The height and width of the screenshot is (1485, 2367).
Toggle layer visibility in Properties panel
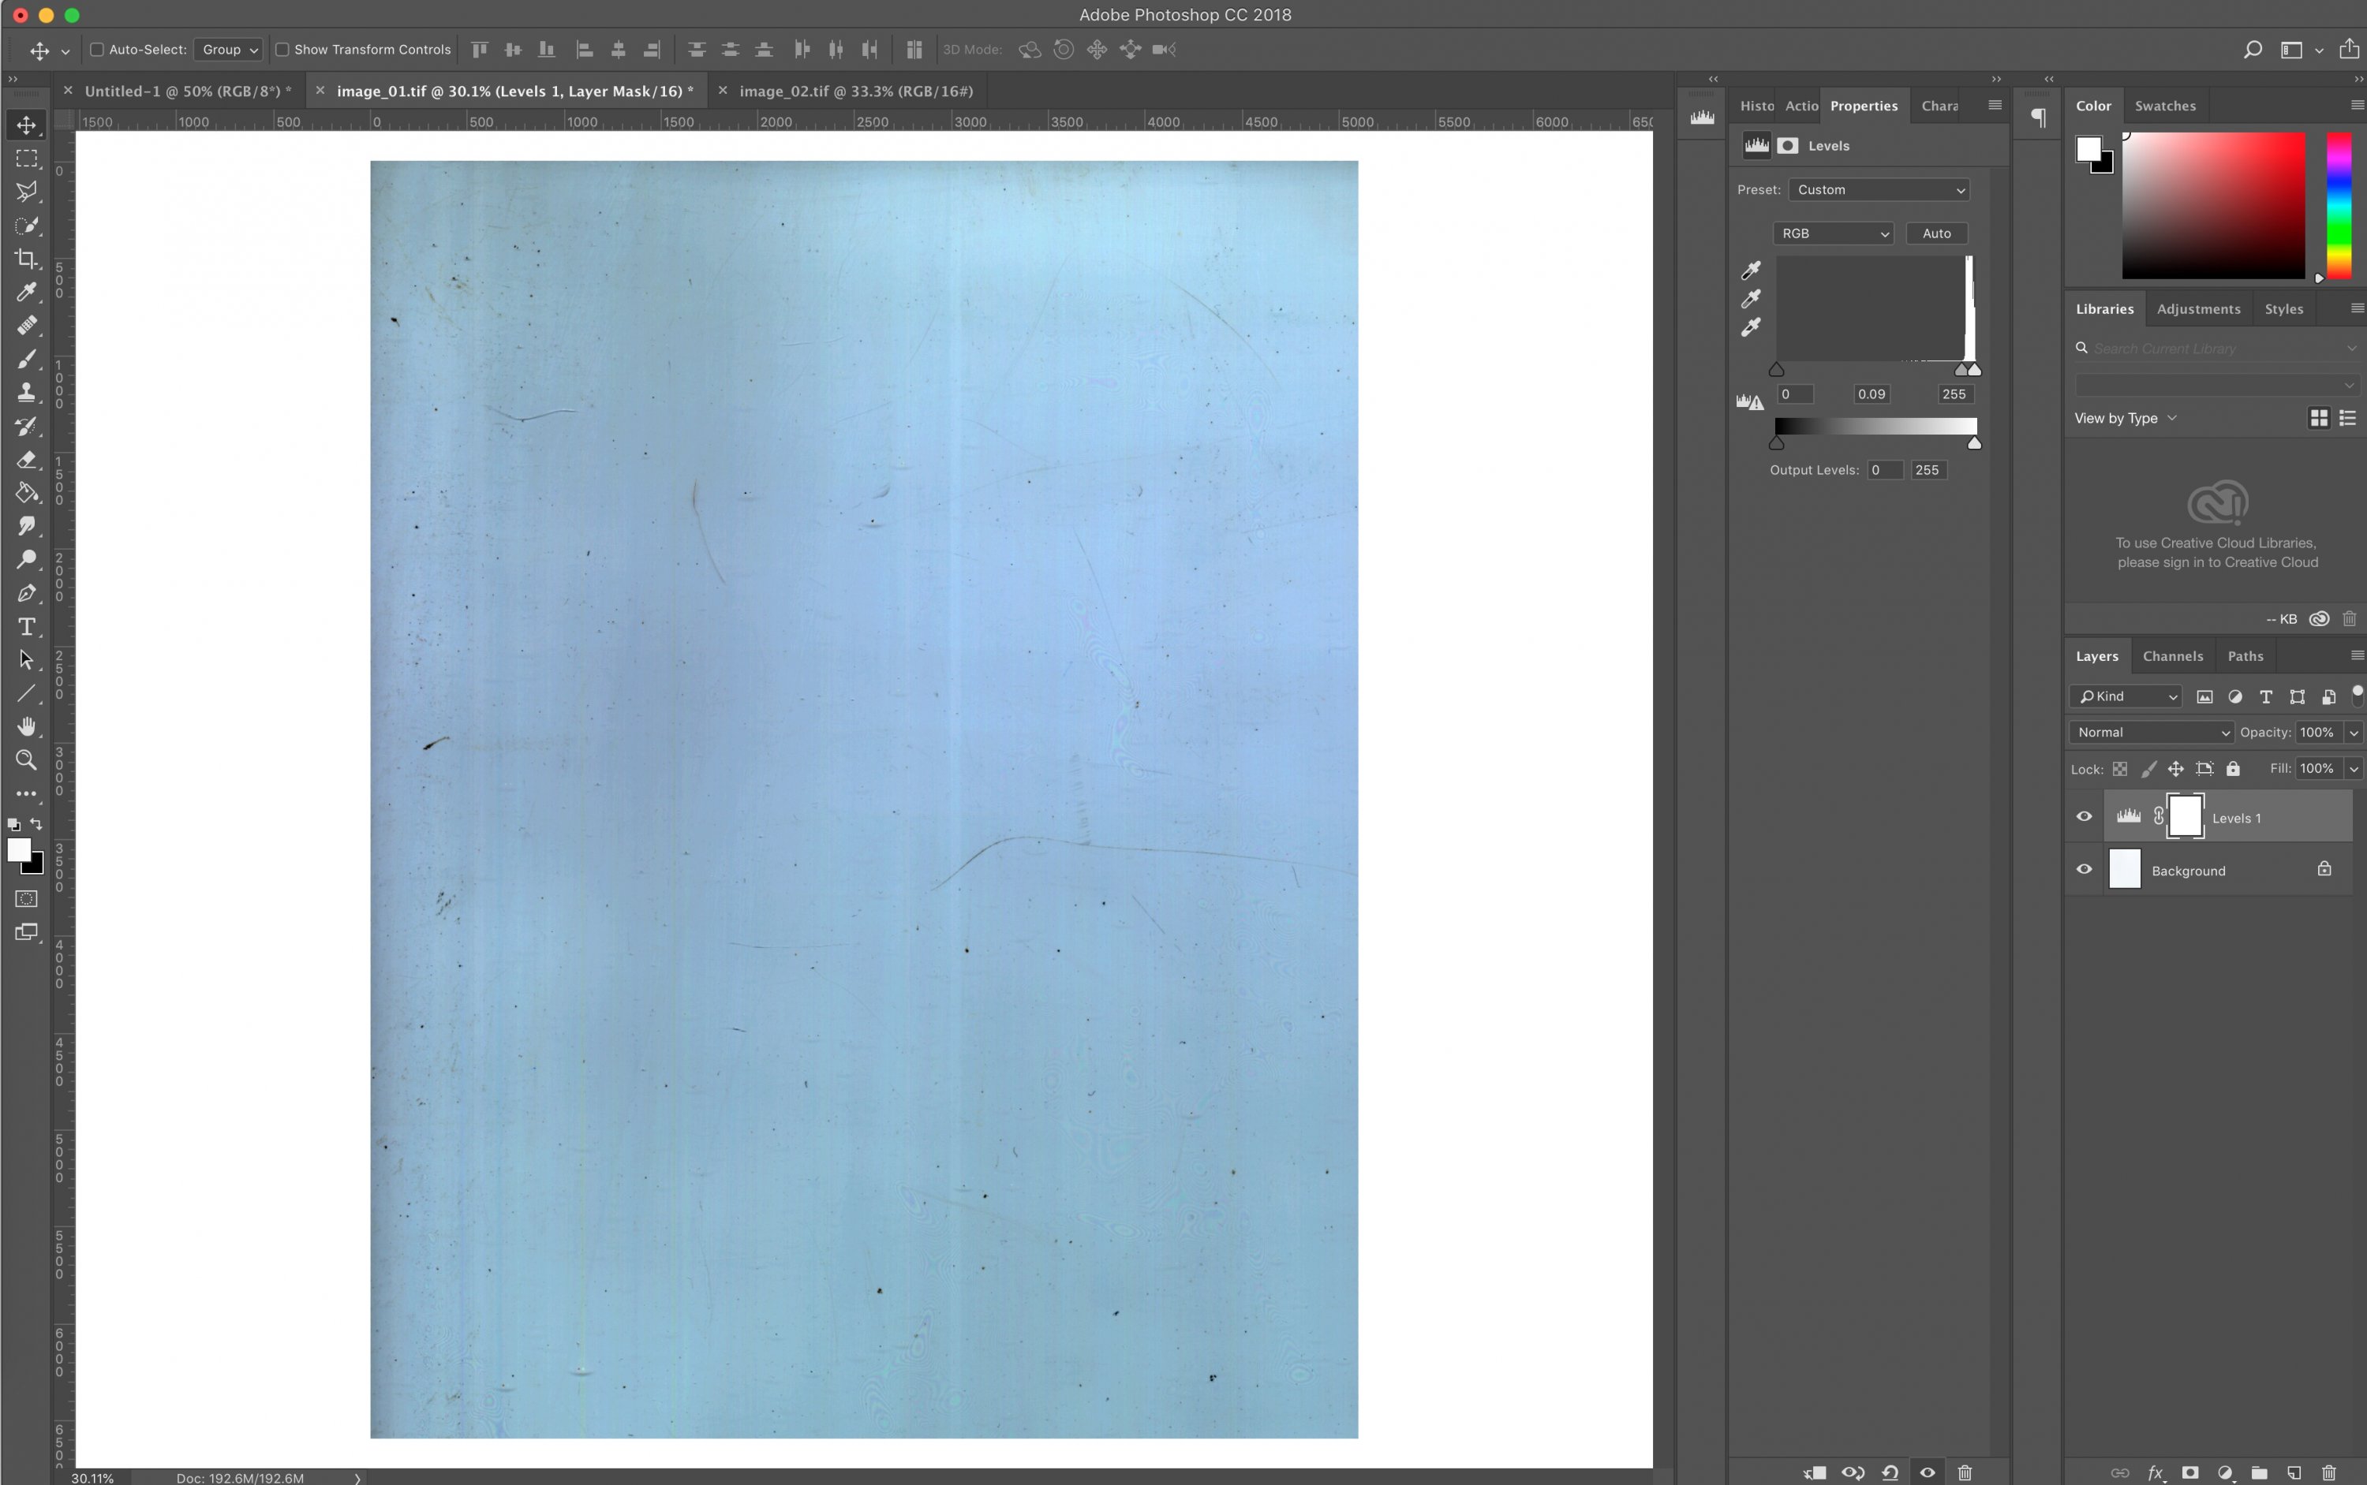point(1928,1472)
